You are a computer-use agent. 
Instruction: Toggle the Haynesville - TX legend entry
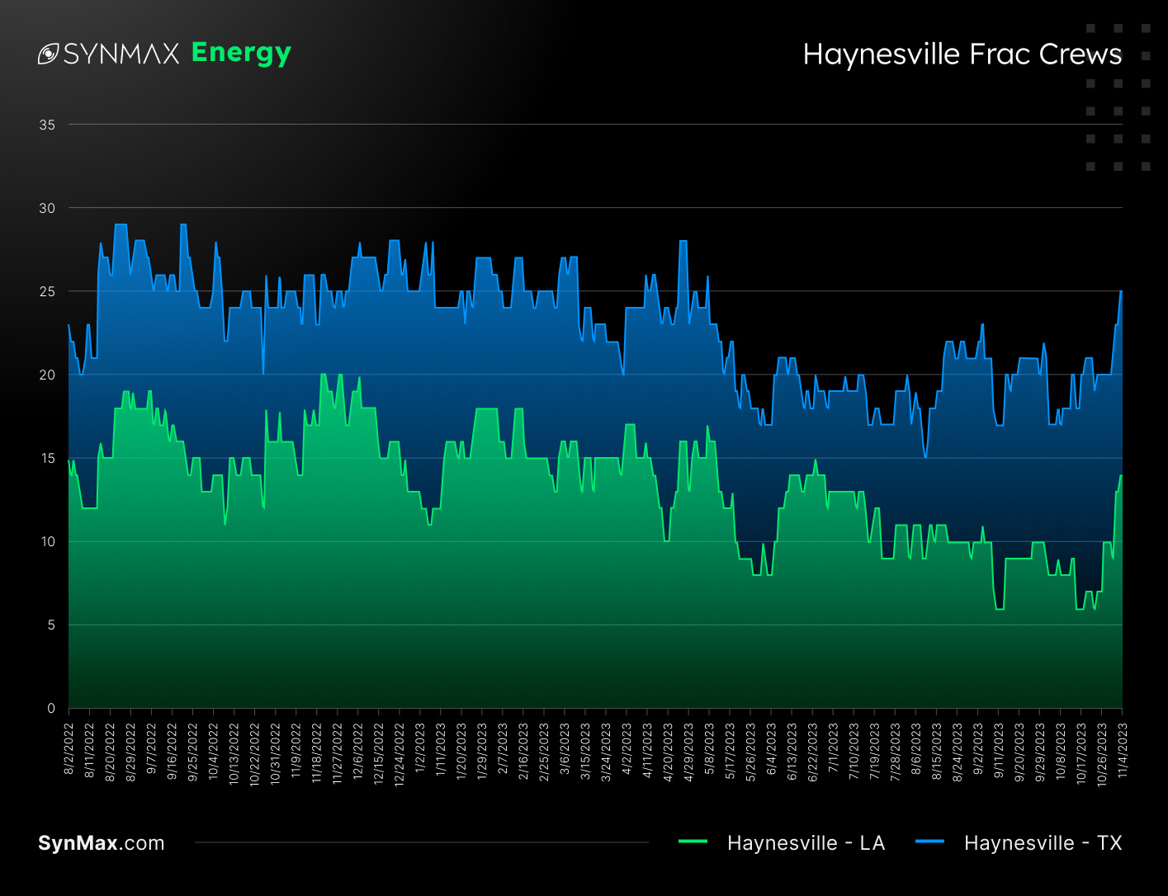tap(1043, 843)
